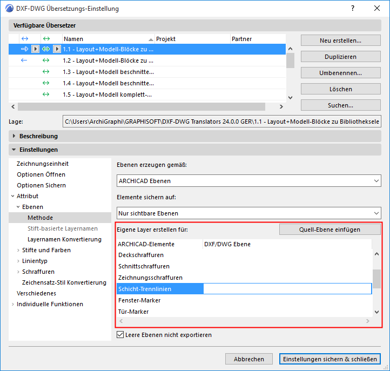This screenshot has width=390, height=371.
Task: Click the Partner column header
Action: point(258,39)
